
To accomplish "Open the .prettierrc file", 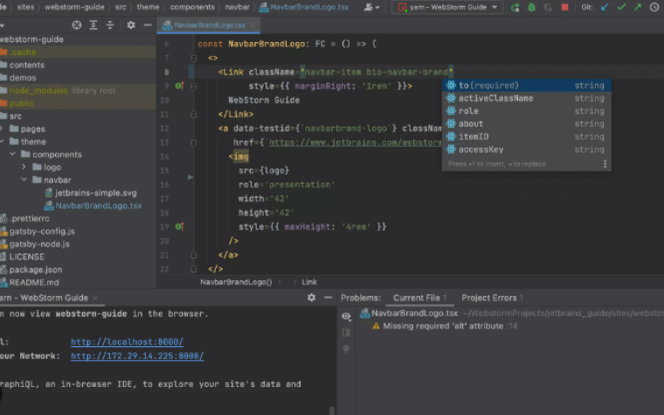I will 29,218.
